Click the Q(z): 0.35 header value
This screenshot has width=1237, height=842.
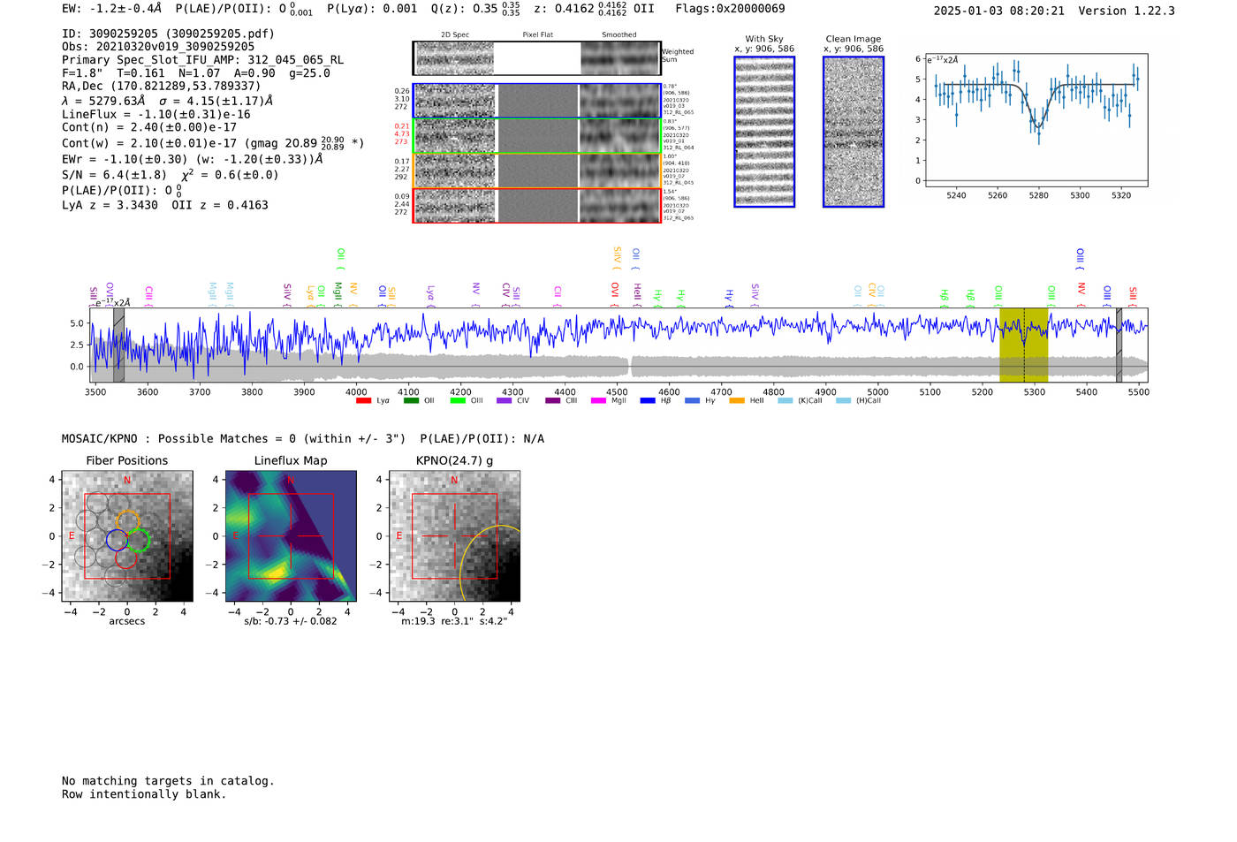475,9
